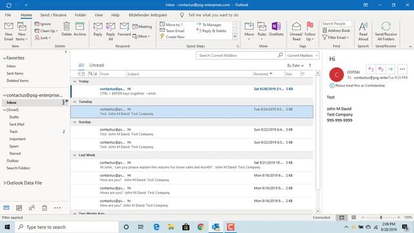The width and height of the screenshot is (414, 233).
Task: Open the Follow Up flag menu
Action: (x=310, y=32)
